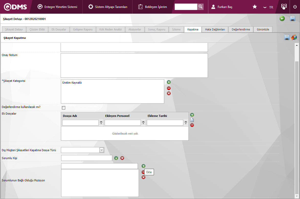Open the Değerlendirme tab
Viewport: 300px width, 199px height.
[241, 29]
